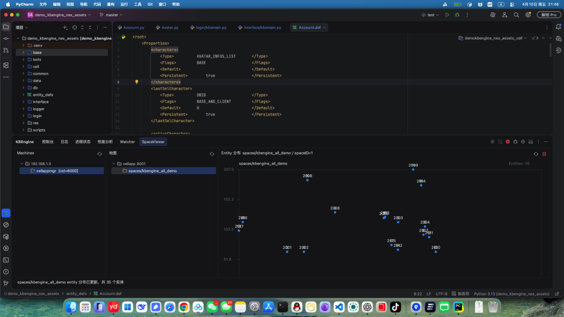This screenshot has width=564, height=317.
Task: Open the master branch dropdown
Action: click(x=111, y=14)
